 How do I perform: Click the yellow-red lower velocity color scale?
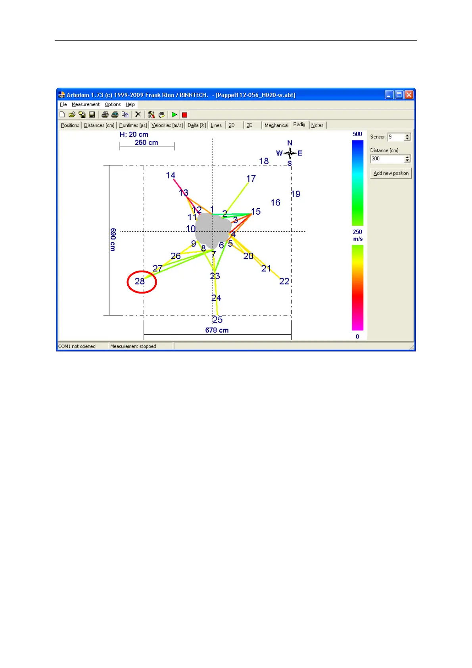coord(357,288)
